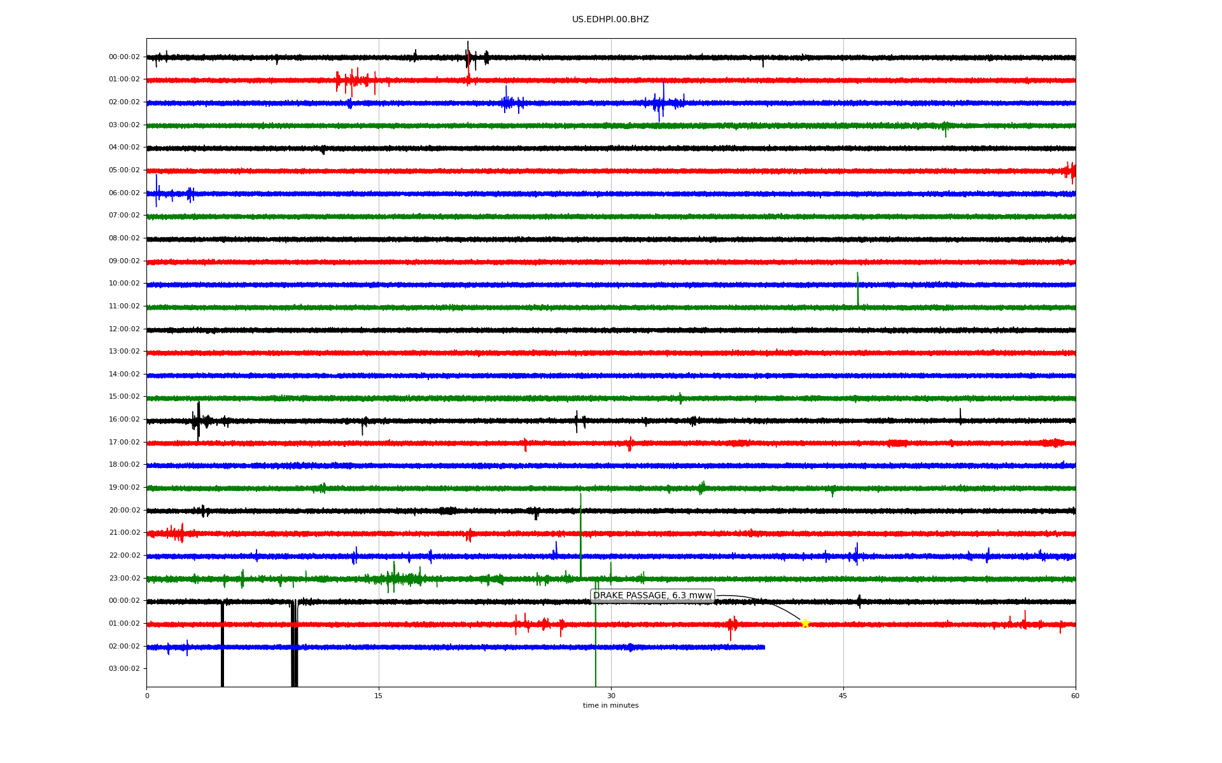The height and width of the screenshot is (763, 1222).
Task: Click the plot title US.EDHPI.00.BHZ
Action: tap(610, 20)
